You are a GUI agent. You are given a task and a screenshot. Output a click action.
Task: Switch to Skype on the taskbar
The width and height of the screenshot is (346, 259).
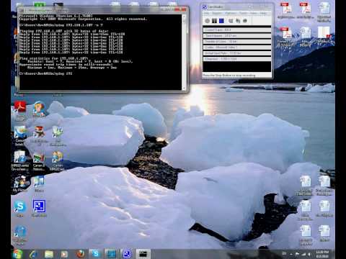tap(95, 254)
